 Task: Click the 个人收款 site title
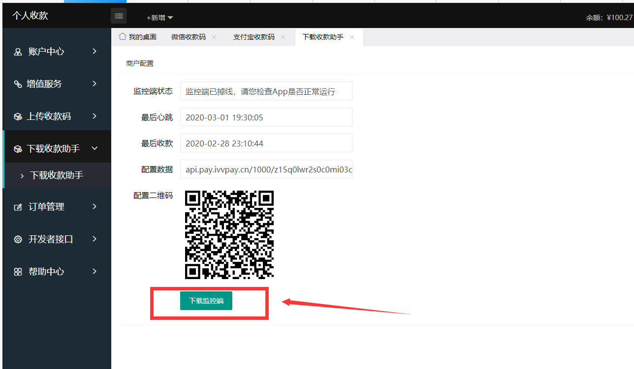(x=30, y=16)
